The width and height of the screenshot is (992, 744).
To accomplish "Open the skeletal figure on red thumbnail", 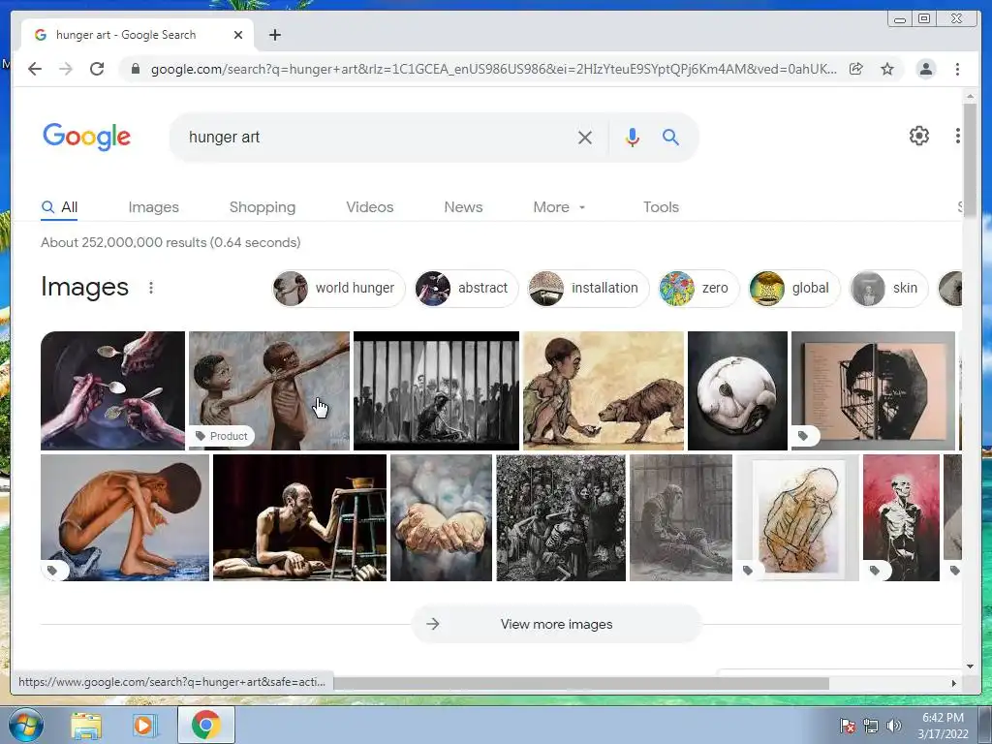I will pos(901,517).
